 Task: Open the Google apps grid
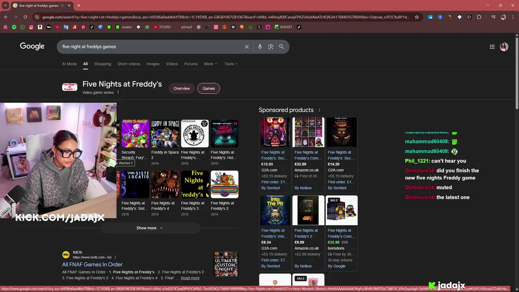492,47
